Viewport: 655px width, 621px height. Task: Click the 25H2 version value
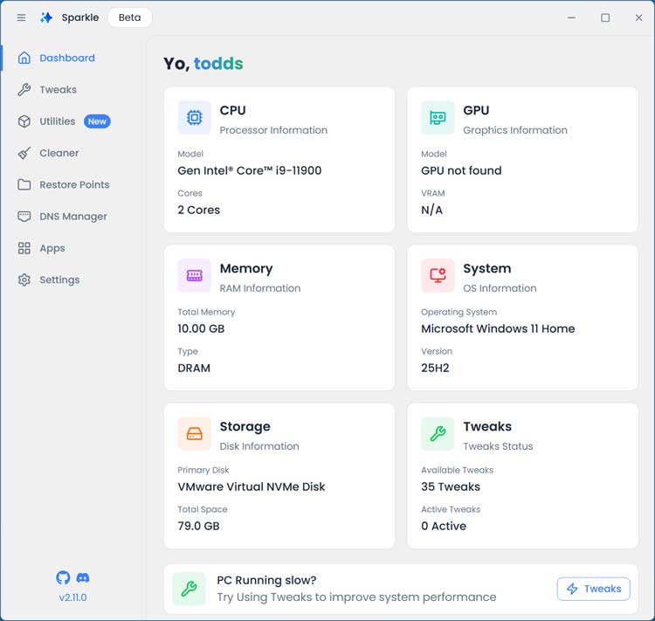(435, 368)
